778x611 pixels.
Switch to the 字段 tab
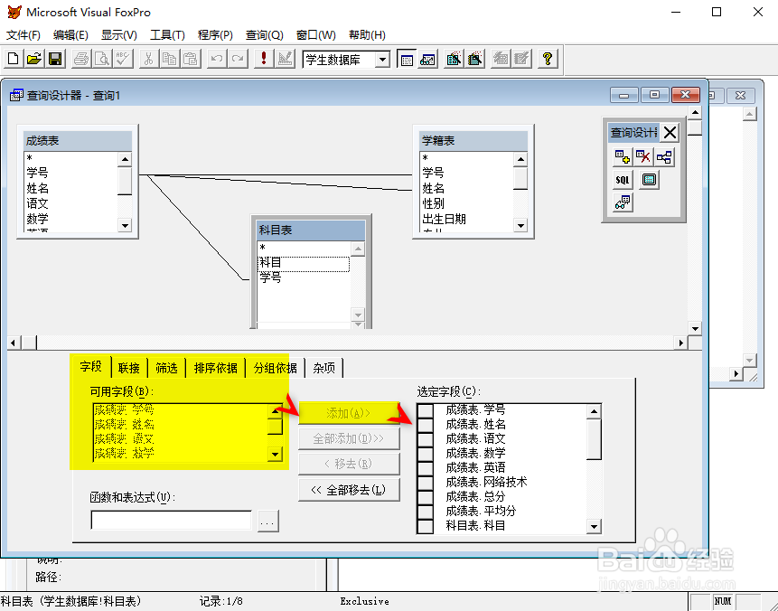click(x=90, y=367)
